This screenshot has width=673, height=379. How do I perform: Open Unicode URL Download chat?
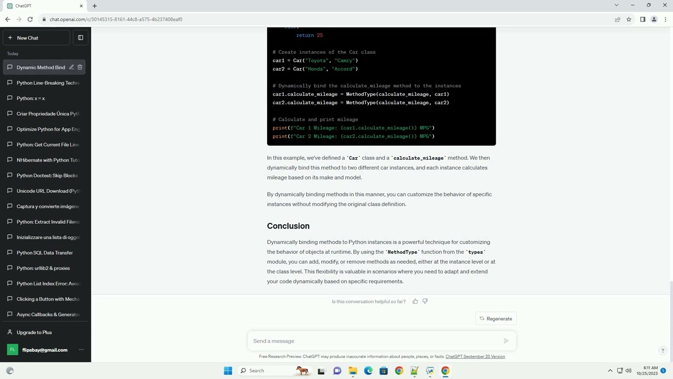tap(45, 191)
